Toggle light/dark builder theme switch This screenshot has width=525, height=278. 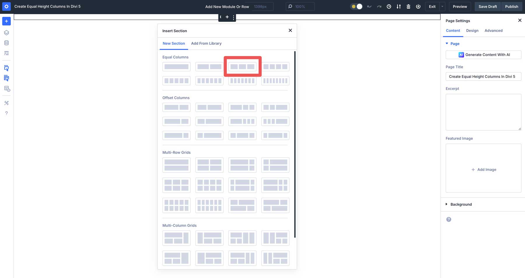356,6
